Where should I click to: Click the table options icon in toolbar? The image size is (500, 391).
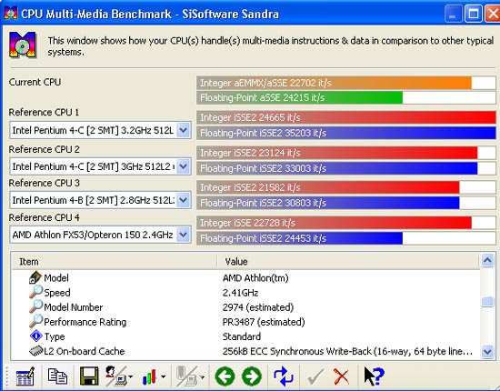(25, 376)
